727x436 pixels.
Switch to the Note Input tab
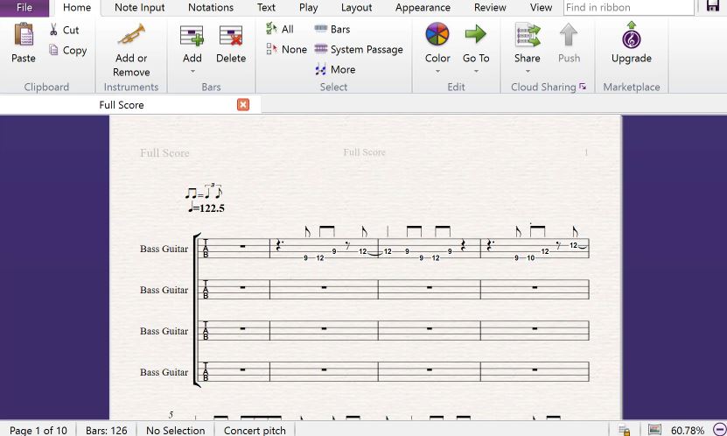pyautogui.click(x=140, y=8)
